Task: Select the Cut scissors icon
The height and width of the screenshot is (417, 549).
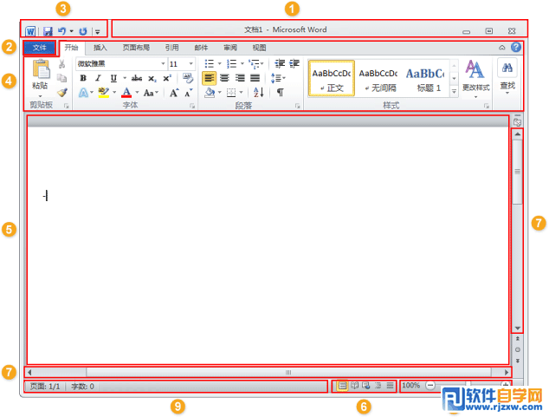Action: point(61,64)
